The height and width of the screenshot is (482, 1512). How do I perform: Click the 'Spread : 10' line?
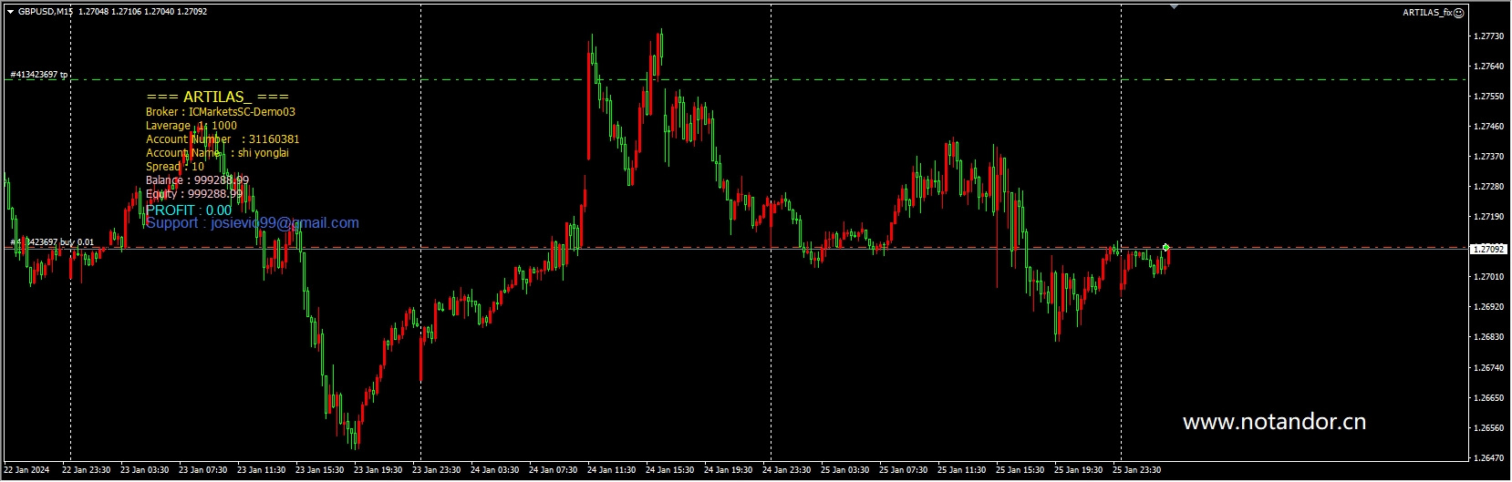[x=175, y=167]
